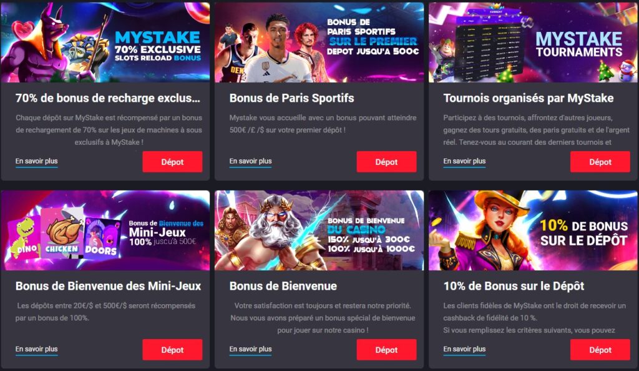Viewport: 639px width, 371px height.
Task: Open the Bonus de Bienvenue du Casino banner
Action: [319, 230]
